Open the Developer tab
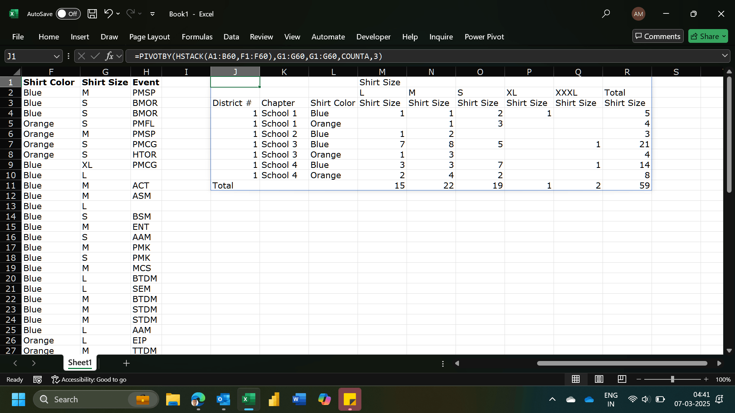 [373, 37]
